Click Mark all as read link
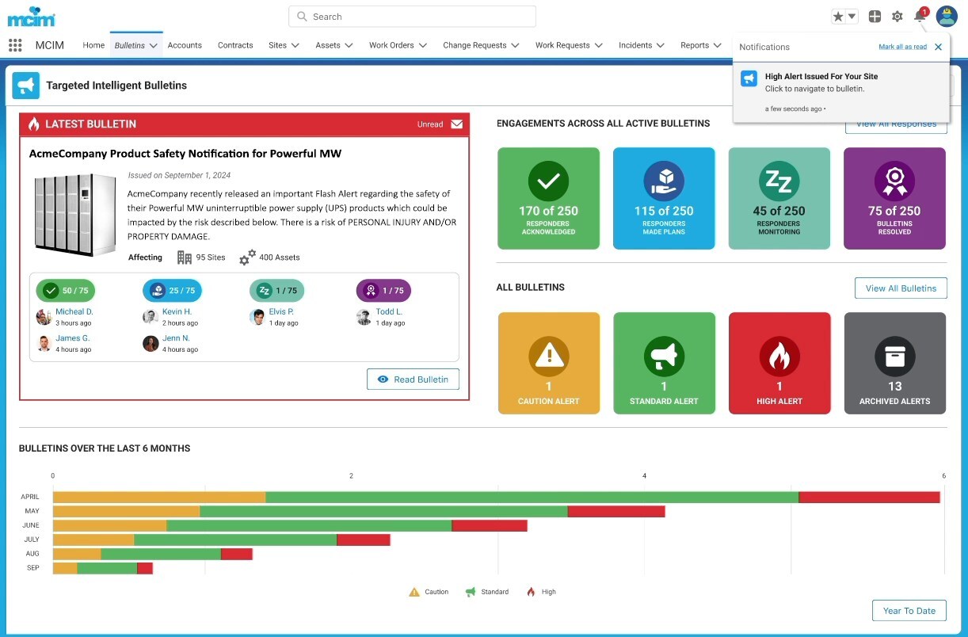The height and width of the screenshot is (637, 968). (x=902, y=47)
